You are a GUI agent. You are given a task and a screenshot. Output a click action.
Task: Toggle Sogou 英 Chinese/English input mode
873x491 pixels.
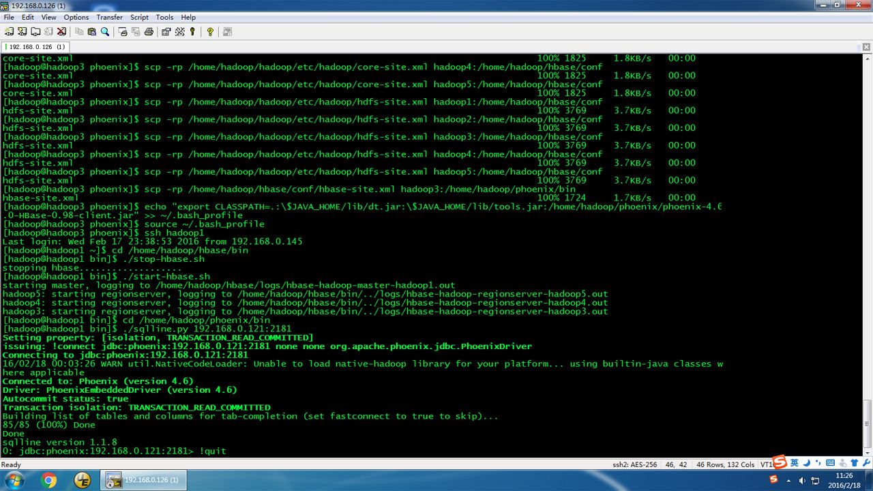click(x=795, y=463)
